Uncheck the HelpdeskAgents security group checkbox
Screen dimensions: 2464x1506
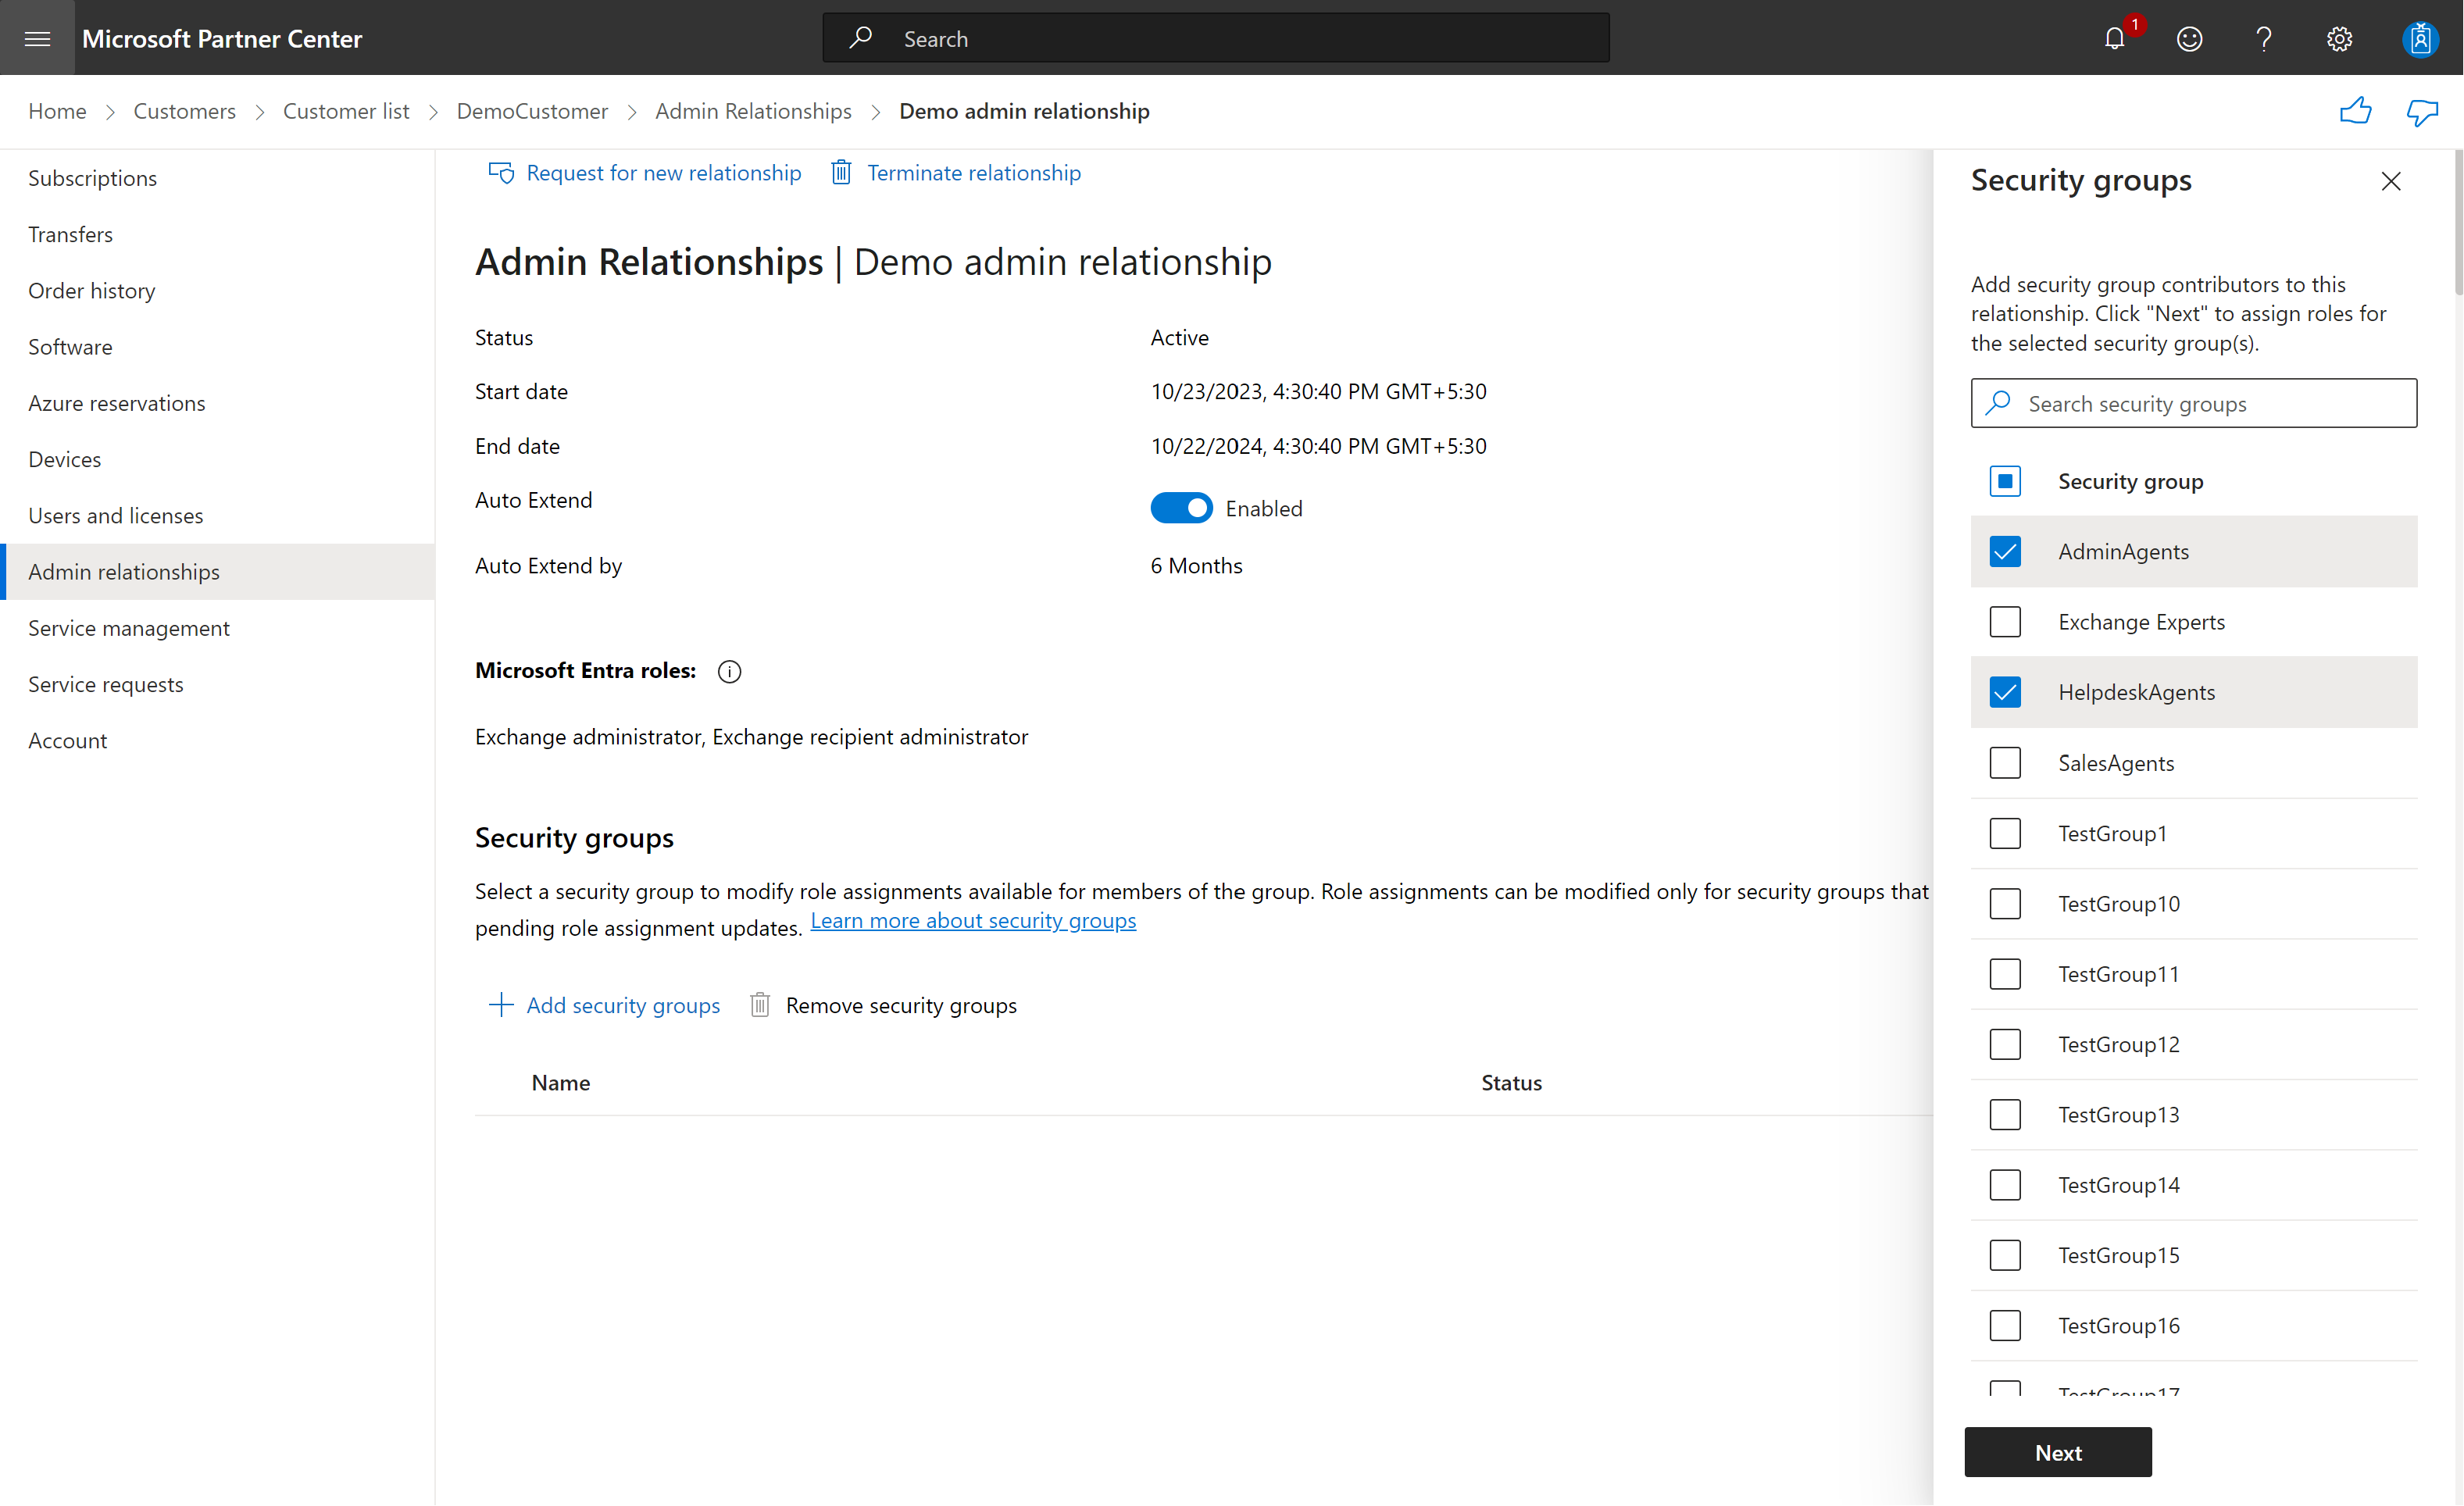(2006, 691)
